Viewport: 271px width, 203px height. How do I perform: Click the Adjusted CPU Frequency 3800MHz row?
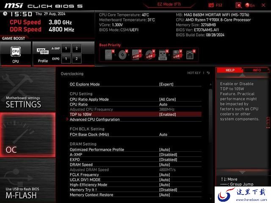(x=135, y=109)
